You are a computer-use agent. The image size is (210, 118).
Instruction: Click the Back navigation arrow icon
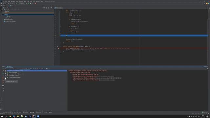pos(8,4)
